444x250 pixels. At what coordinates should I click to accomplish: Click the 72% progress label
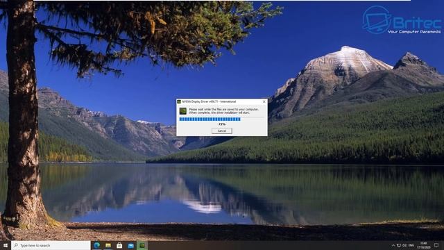222,124
